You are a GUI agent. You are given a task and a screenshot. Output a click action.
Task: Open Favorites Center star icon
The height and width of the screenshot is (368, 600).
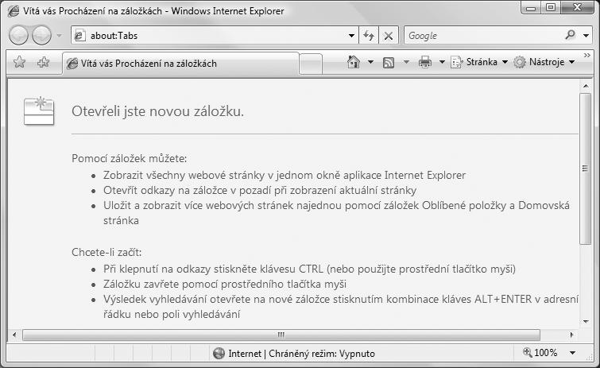click(x=20, y=63)
